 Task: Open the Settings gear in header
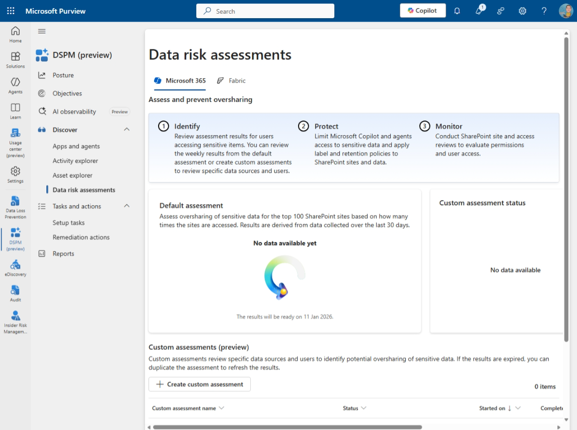[x=523, y=11]
